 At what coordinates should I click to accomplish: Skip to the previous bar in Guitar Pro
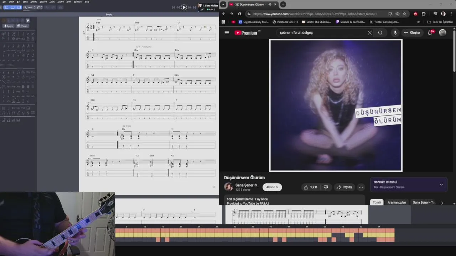point(178,7)
